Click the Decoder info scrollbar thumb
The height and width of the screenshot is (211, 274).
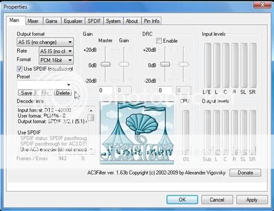[x=91, y=117]
